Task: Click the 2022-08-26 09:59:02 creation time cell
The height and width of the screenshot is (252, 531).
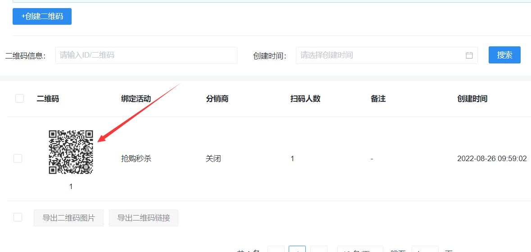Action: tap(492, 159)
